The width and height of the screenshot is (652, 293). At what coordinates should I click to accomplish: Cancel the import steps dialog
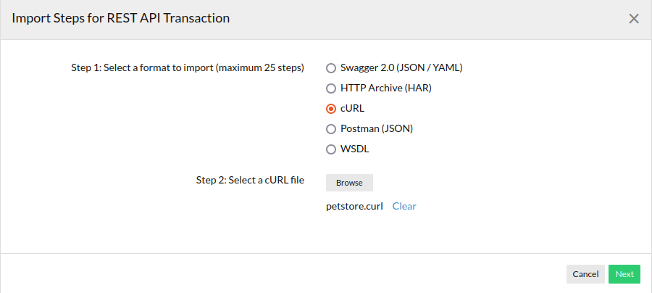(x=585, y=274)
